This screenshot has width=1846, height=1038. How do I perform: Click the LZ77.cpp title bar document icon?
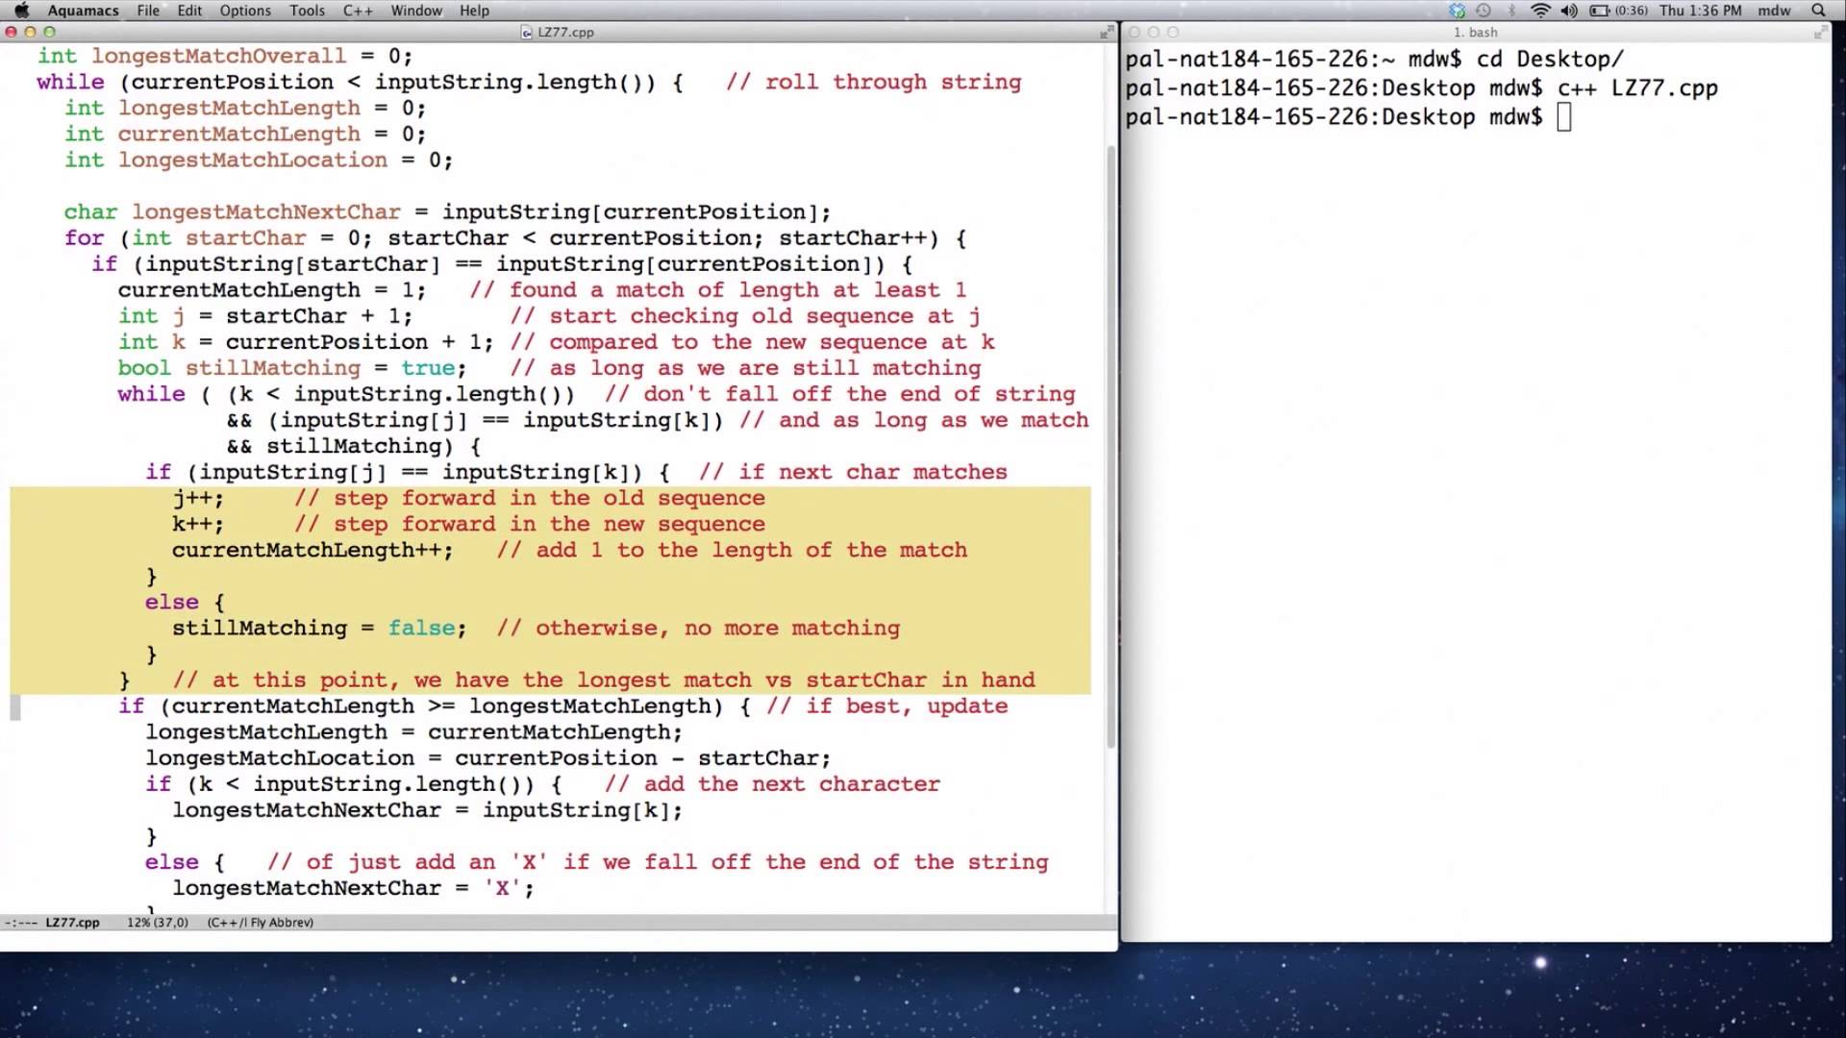click(526, 32)
